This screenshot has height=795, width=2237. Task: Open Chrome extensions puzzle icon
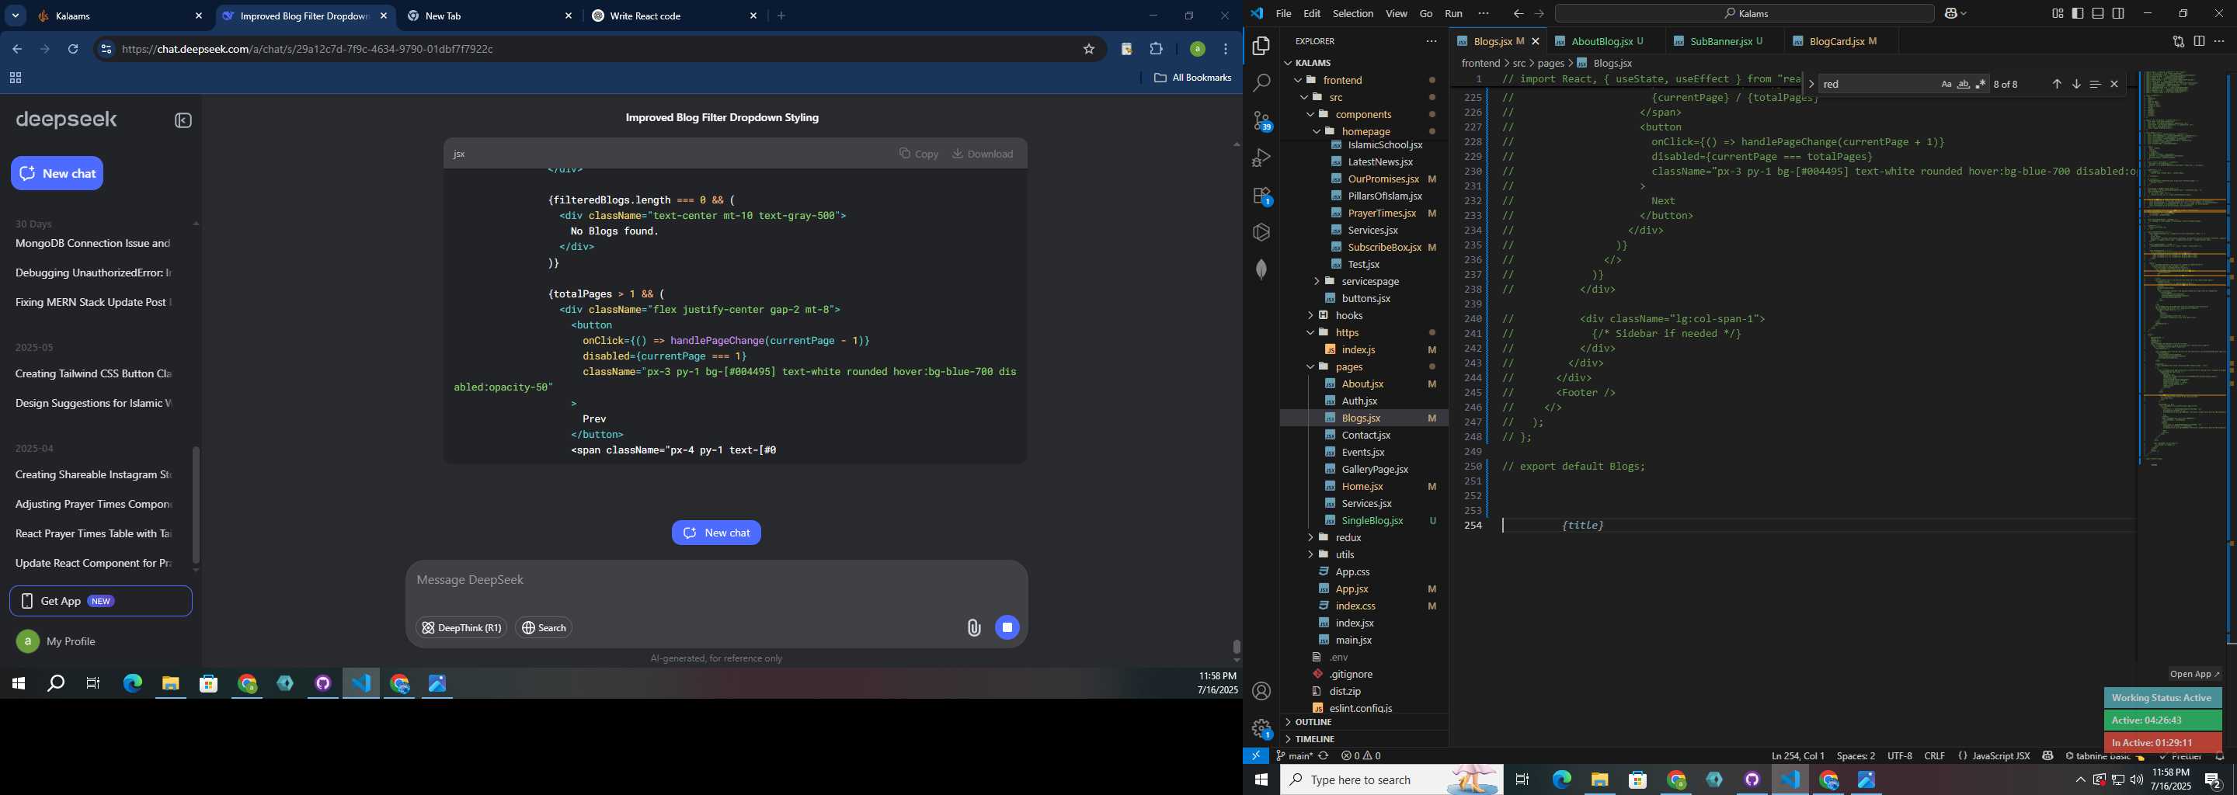coord(1157,50)
